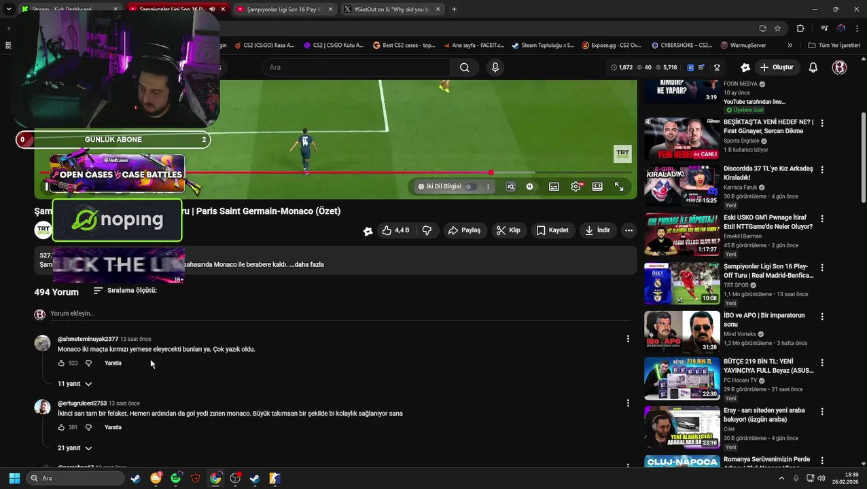Viewport: 867px width, 489px height.
Task: Enter fullscreen in the video player
Action: (x=619, y=186)
